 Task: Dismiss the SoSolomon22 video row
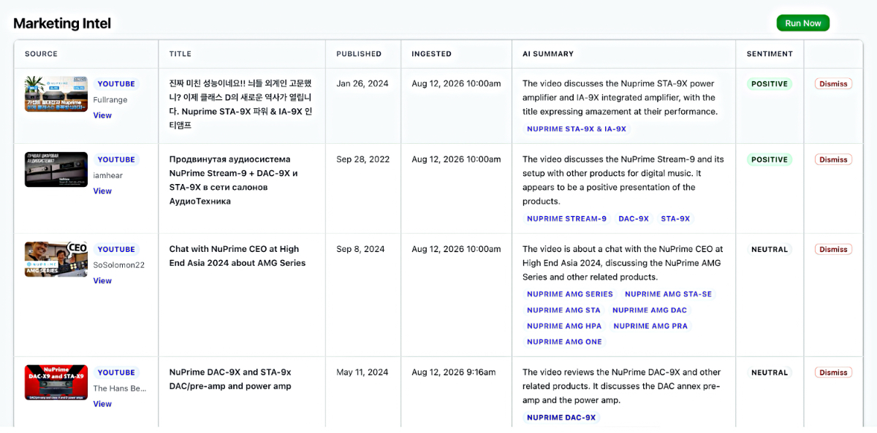(x=833, y=250)
